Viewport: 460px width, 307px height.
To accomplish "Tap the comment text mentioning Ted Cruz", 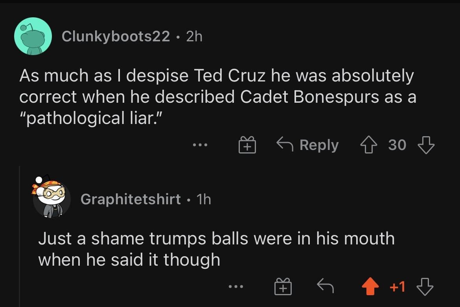I will (217, 97).
